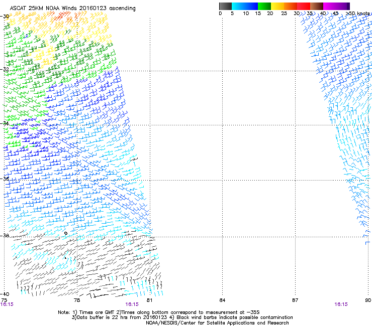Viewport: 372px width, 326px height.
Task: Click the 'Data buffer is 22 hrs' note line
Action: pos(182,317)
